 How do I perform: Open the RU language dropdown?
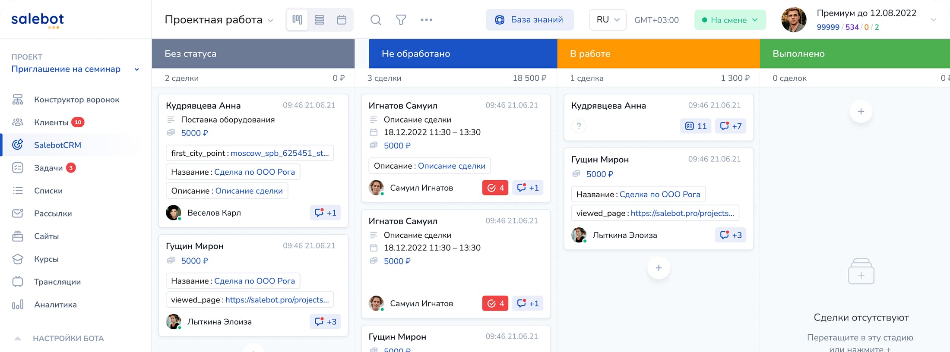tap(608, 20)
